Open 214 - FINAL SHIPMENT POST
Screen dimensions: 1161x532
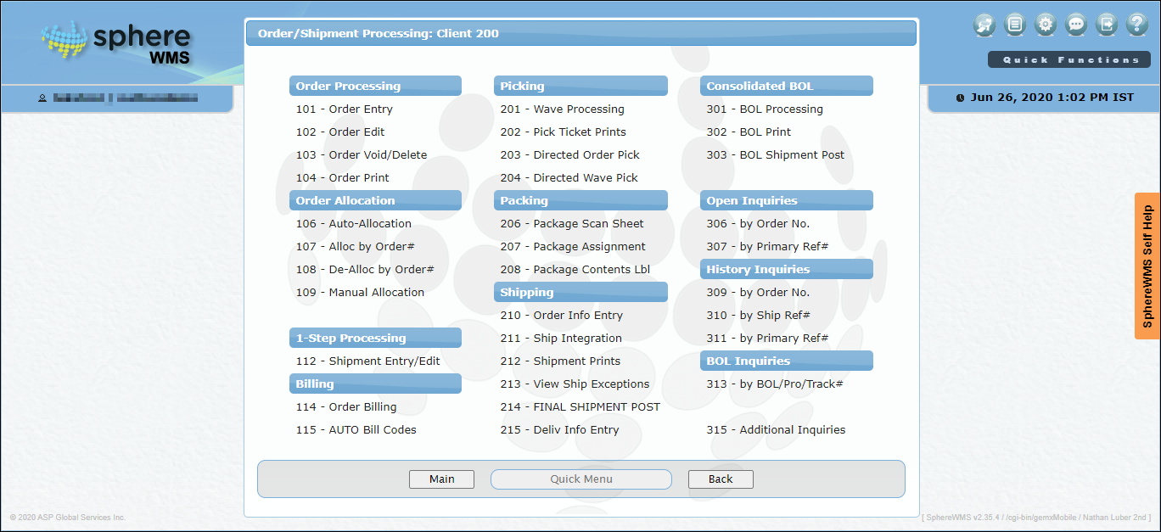click(x=580, y=407)
